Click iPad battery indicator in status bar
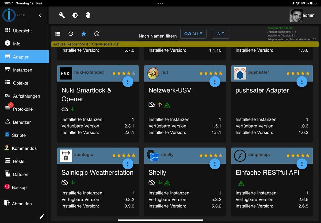 [313, 3]
